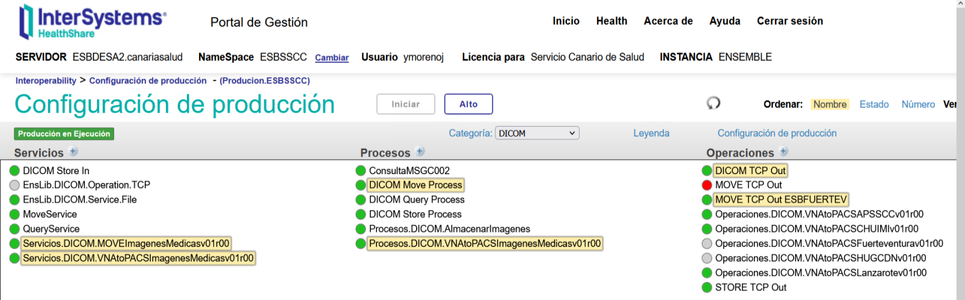This screenshot has width=965, height=300.
Task: Add a new service with plus icon
Action: (x=74, y=152)
